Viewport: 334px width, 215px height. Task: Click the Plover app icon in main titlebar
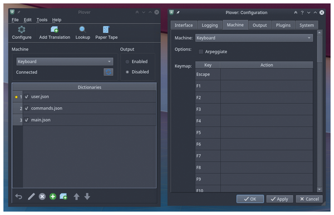click(x=12, y=12)
